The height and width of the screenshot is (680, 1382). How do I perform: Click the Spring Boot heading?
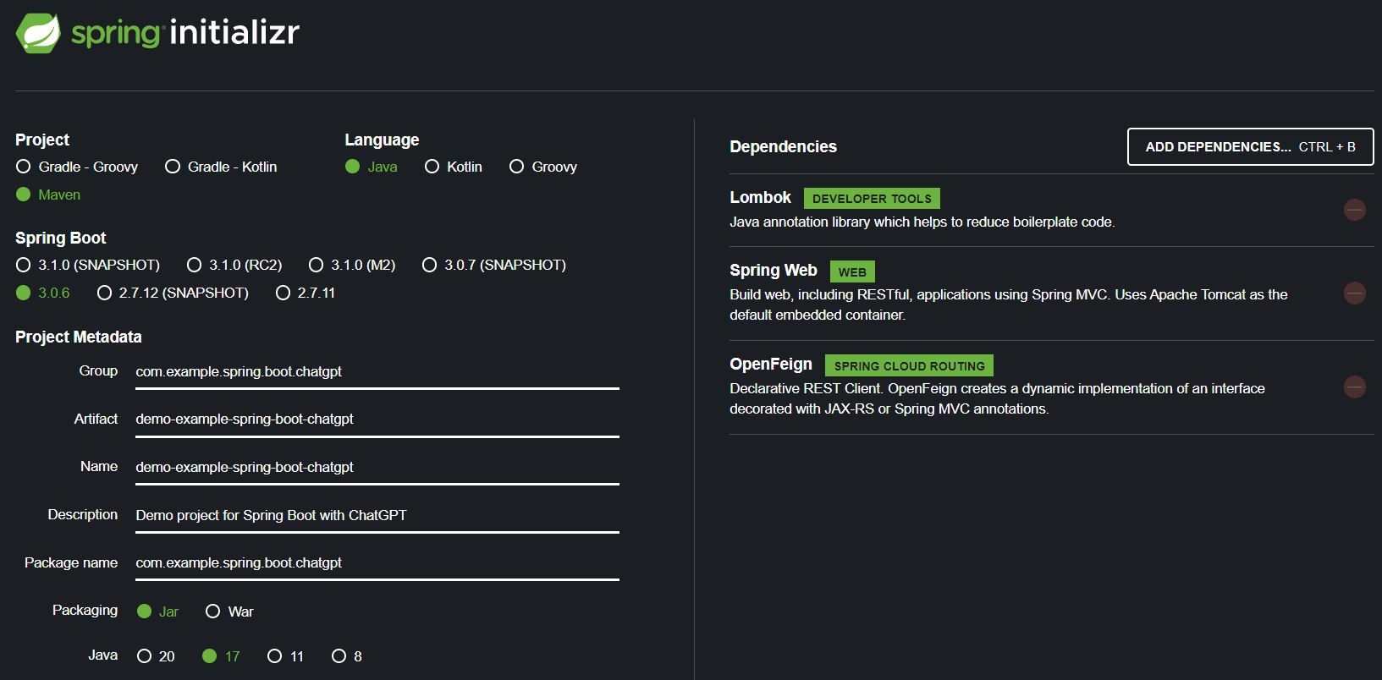[x=60, y=238]
